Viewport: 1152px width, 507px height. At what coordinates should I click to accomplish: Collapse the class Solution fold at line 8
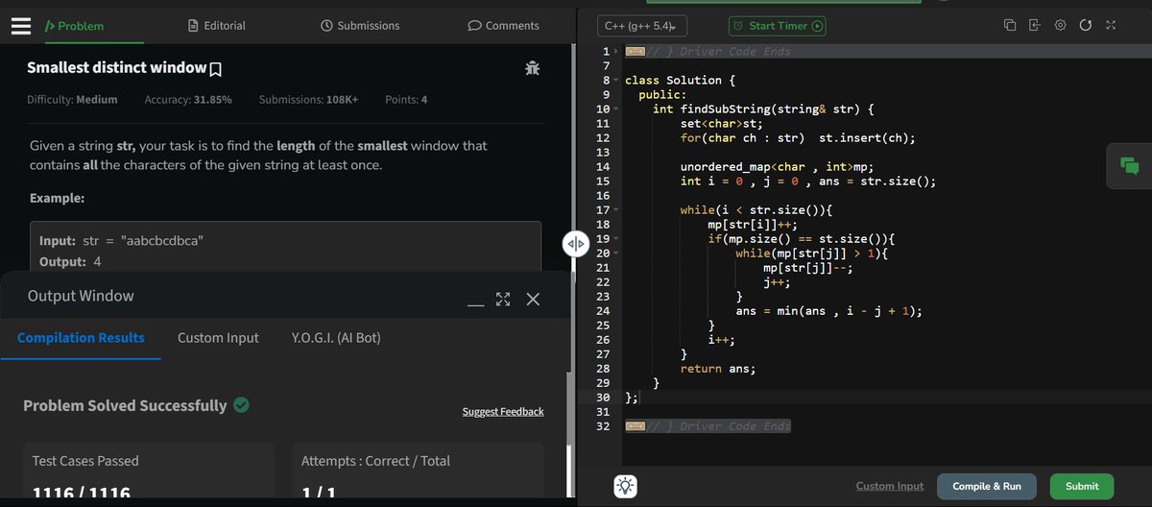click(615, 81)
